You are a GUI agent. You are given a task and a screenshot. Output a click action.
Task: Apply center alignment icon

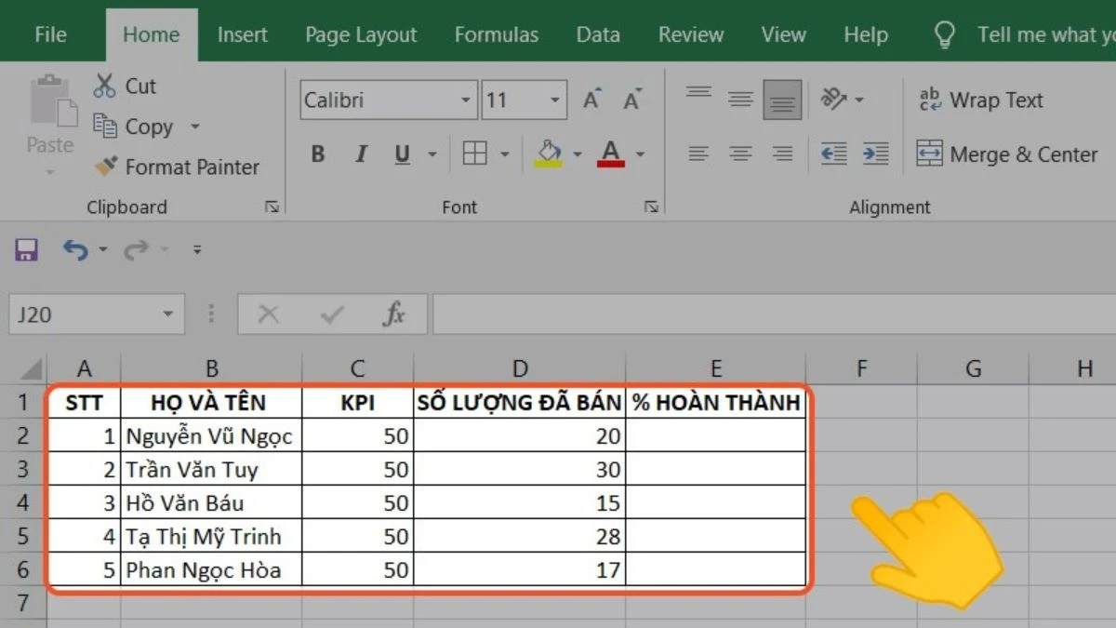740,154
